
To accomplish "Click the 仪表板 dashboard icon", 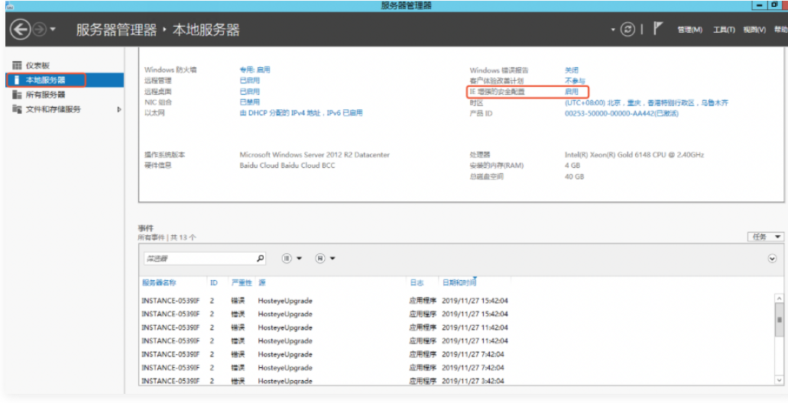I will tap(17, 66).
